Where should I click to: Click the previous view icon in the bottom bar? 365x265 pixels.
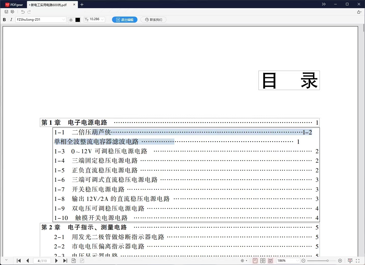(x=74, y=261)
